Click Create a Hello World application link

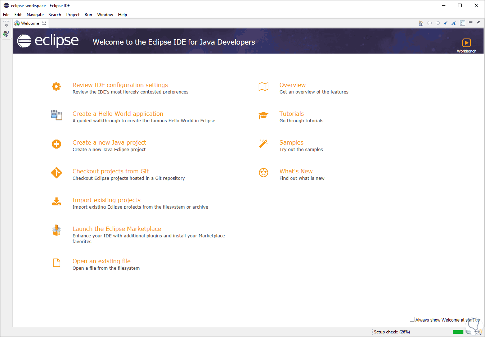point(118,114)
